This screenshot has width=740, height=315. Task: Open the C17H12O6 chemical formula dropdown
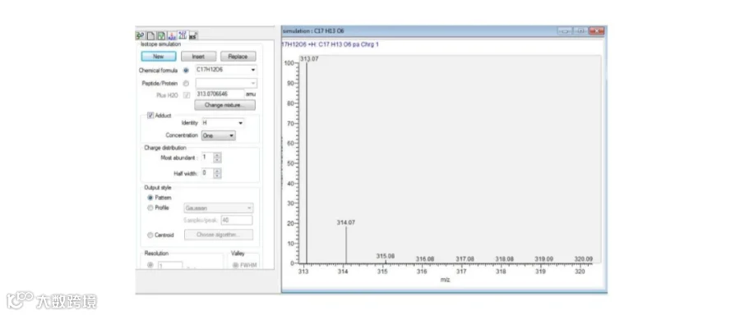[x=253, y=71]
